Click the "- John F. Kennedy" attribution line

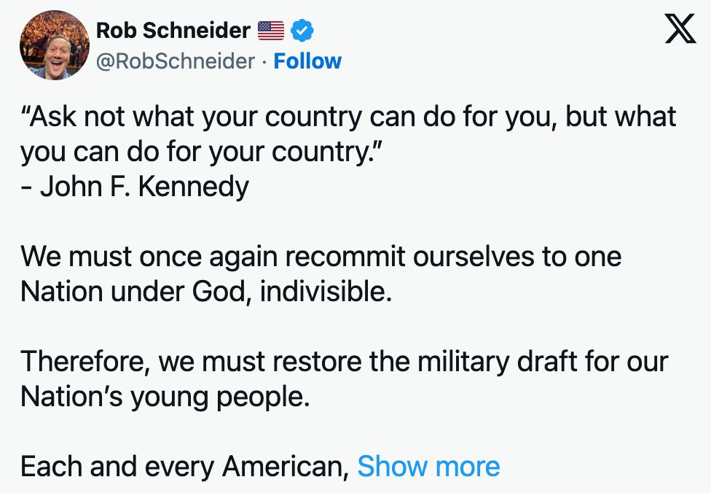(135, 187)
